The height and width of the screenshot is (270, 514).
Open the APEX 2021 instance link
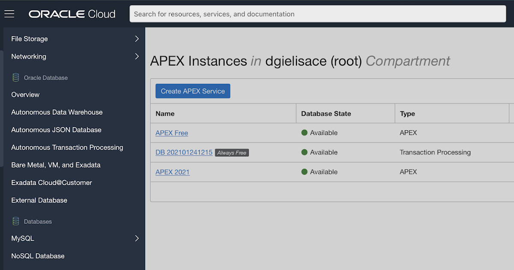tap(172, 172)
